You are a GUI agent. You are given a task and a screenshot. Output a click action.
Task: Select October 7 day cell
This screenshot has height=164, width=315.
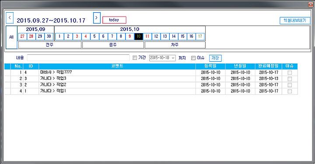coord(112,37)
